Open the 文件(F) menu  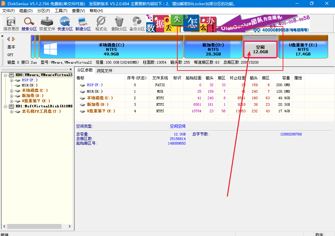click(8, 11)
